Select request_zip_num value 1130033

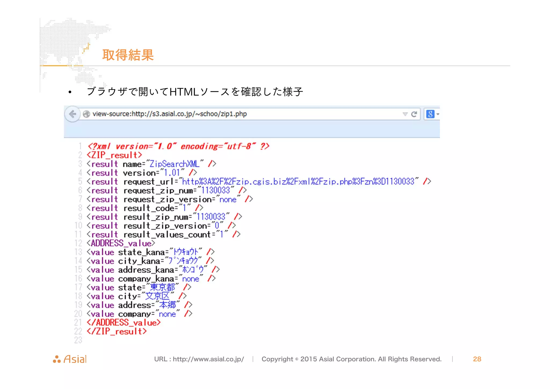216,190
